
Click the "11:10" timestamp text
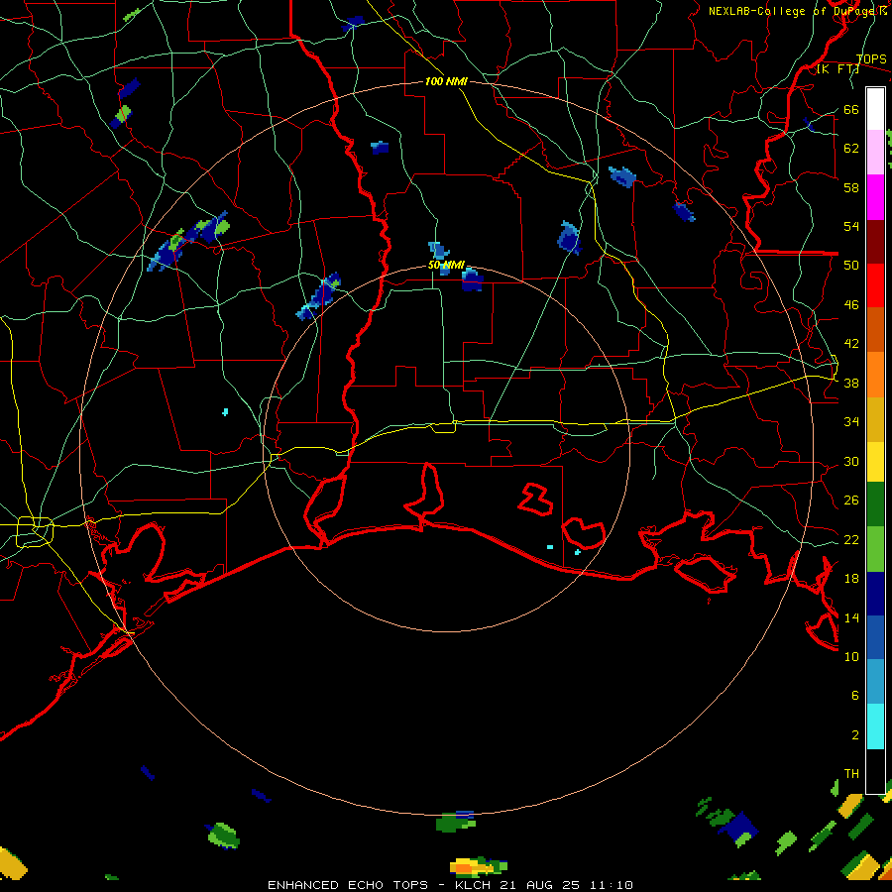612,885
